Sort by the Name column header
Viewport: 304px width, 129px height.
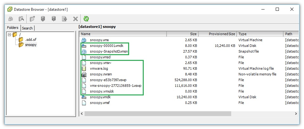pos(123,34)
